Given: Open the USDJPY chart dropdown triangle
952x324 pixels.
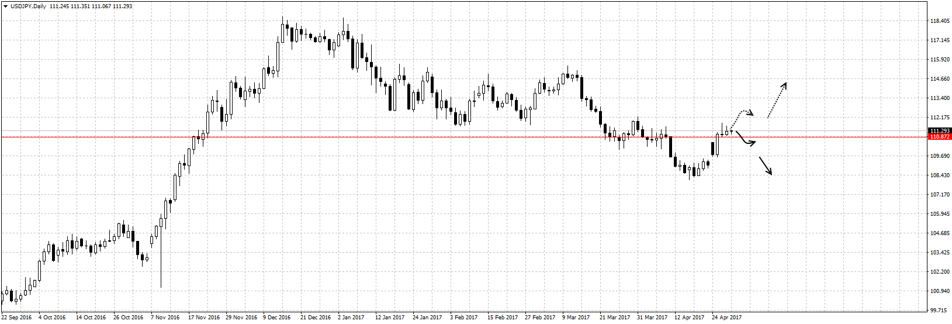Looking at the screenshot, I should coord(5,6).
